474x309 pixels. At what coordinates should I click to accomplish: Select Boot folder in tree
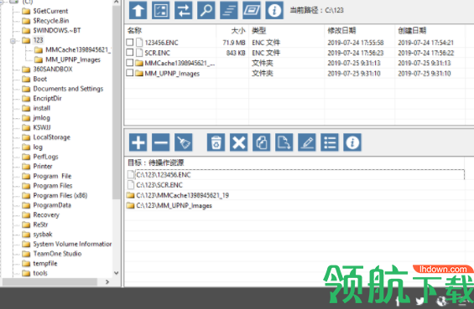click(x=40, y=79)
